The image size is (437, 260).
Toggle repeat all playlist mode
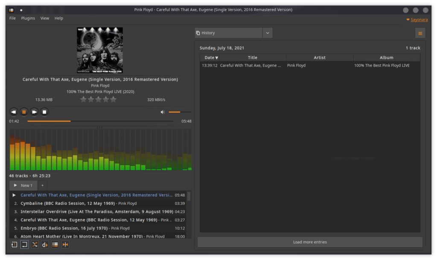click(x=24, y=245)
